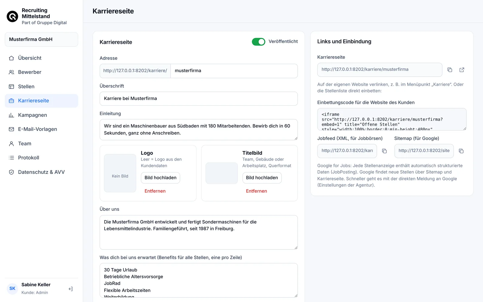Click the Übersicht home icon

[11, 58]
